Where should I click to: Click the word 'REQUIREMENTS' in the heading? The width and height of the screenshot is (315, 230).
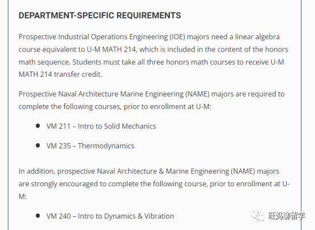[148, 15]
